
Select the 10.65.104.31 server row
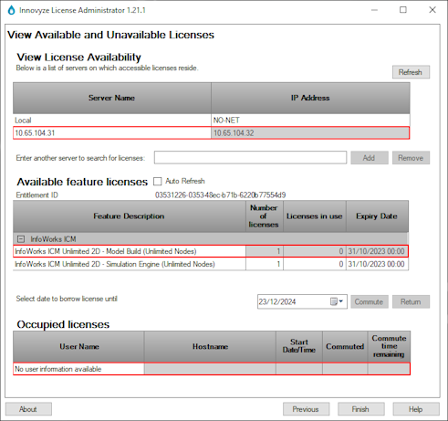(x=211, y=133)
